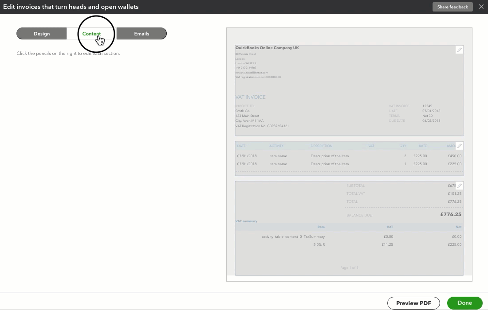Edit the invoice header section with pencil icon

click(459, 50)
